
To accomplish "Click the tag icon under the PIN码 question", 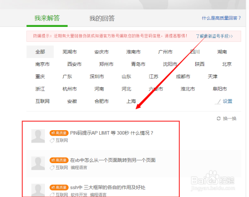I will tap(52, 141).
